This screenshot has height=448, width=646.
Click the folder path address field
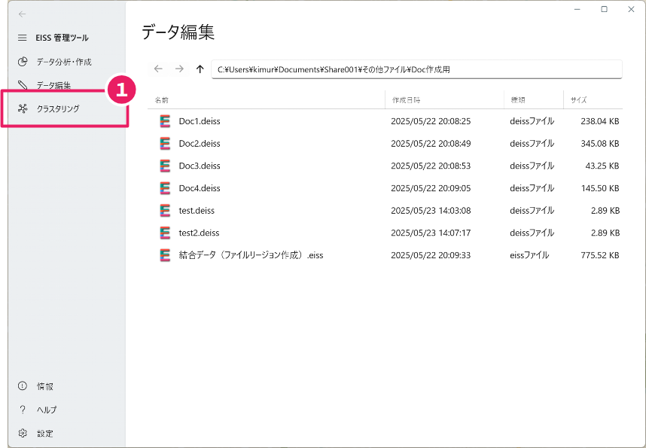tap(416, 69)
